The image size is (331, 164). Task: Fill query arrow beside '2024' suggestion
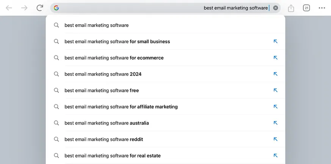coord(276,74)
